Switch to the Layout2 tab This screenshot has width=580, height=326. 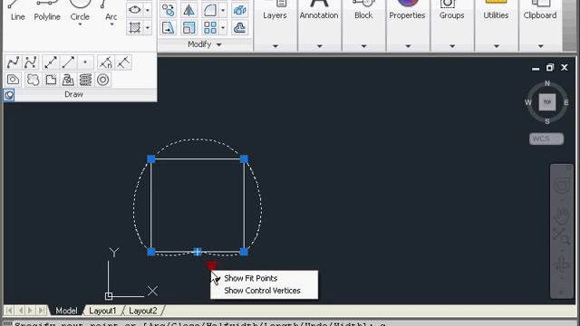143,311
